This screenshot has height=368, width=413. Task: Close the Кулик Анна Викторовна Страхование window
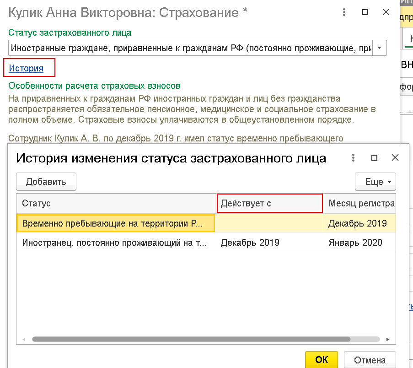[x=386, y=12]
